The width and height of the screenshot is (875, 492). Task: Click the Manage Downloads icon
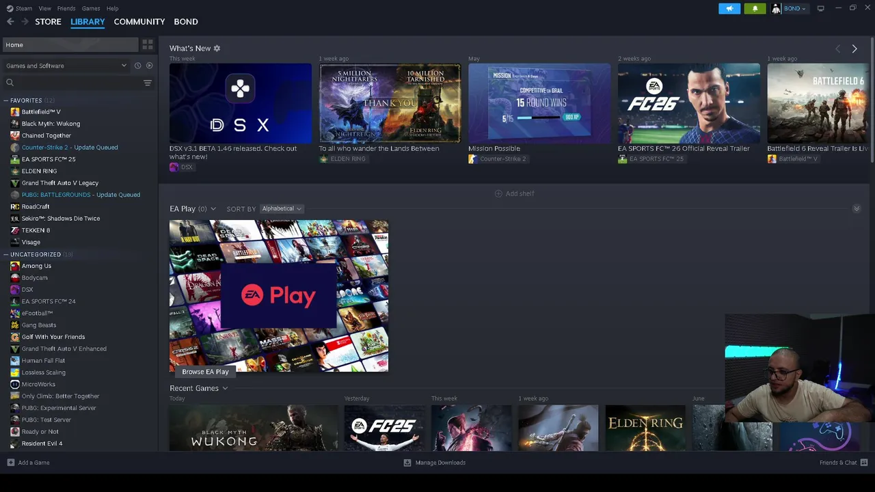pos(407,463)
